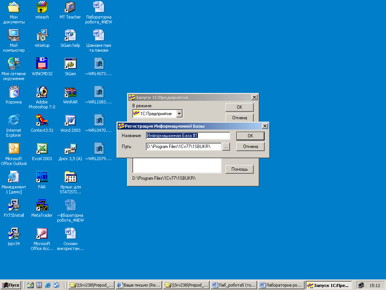Switch to Лабораторна ро... taskbar button
The image size is (386, 290).
pyautogui.click(x=282, y=285)
